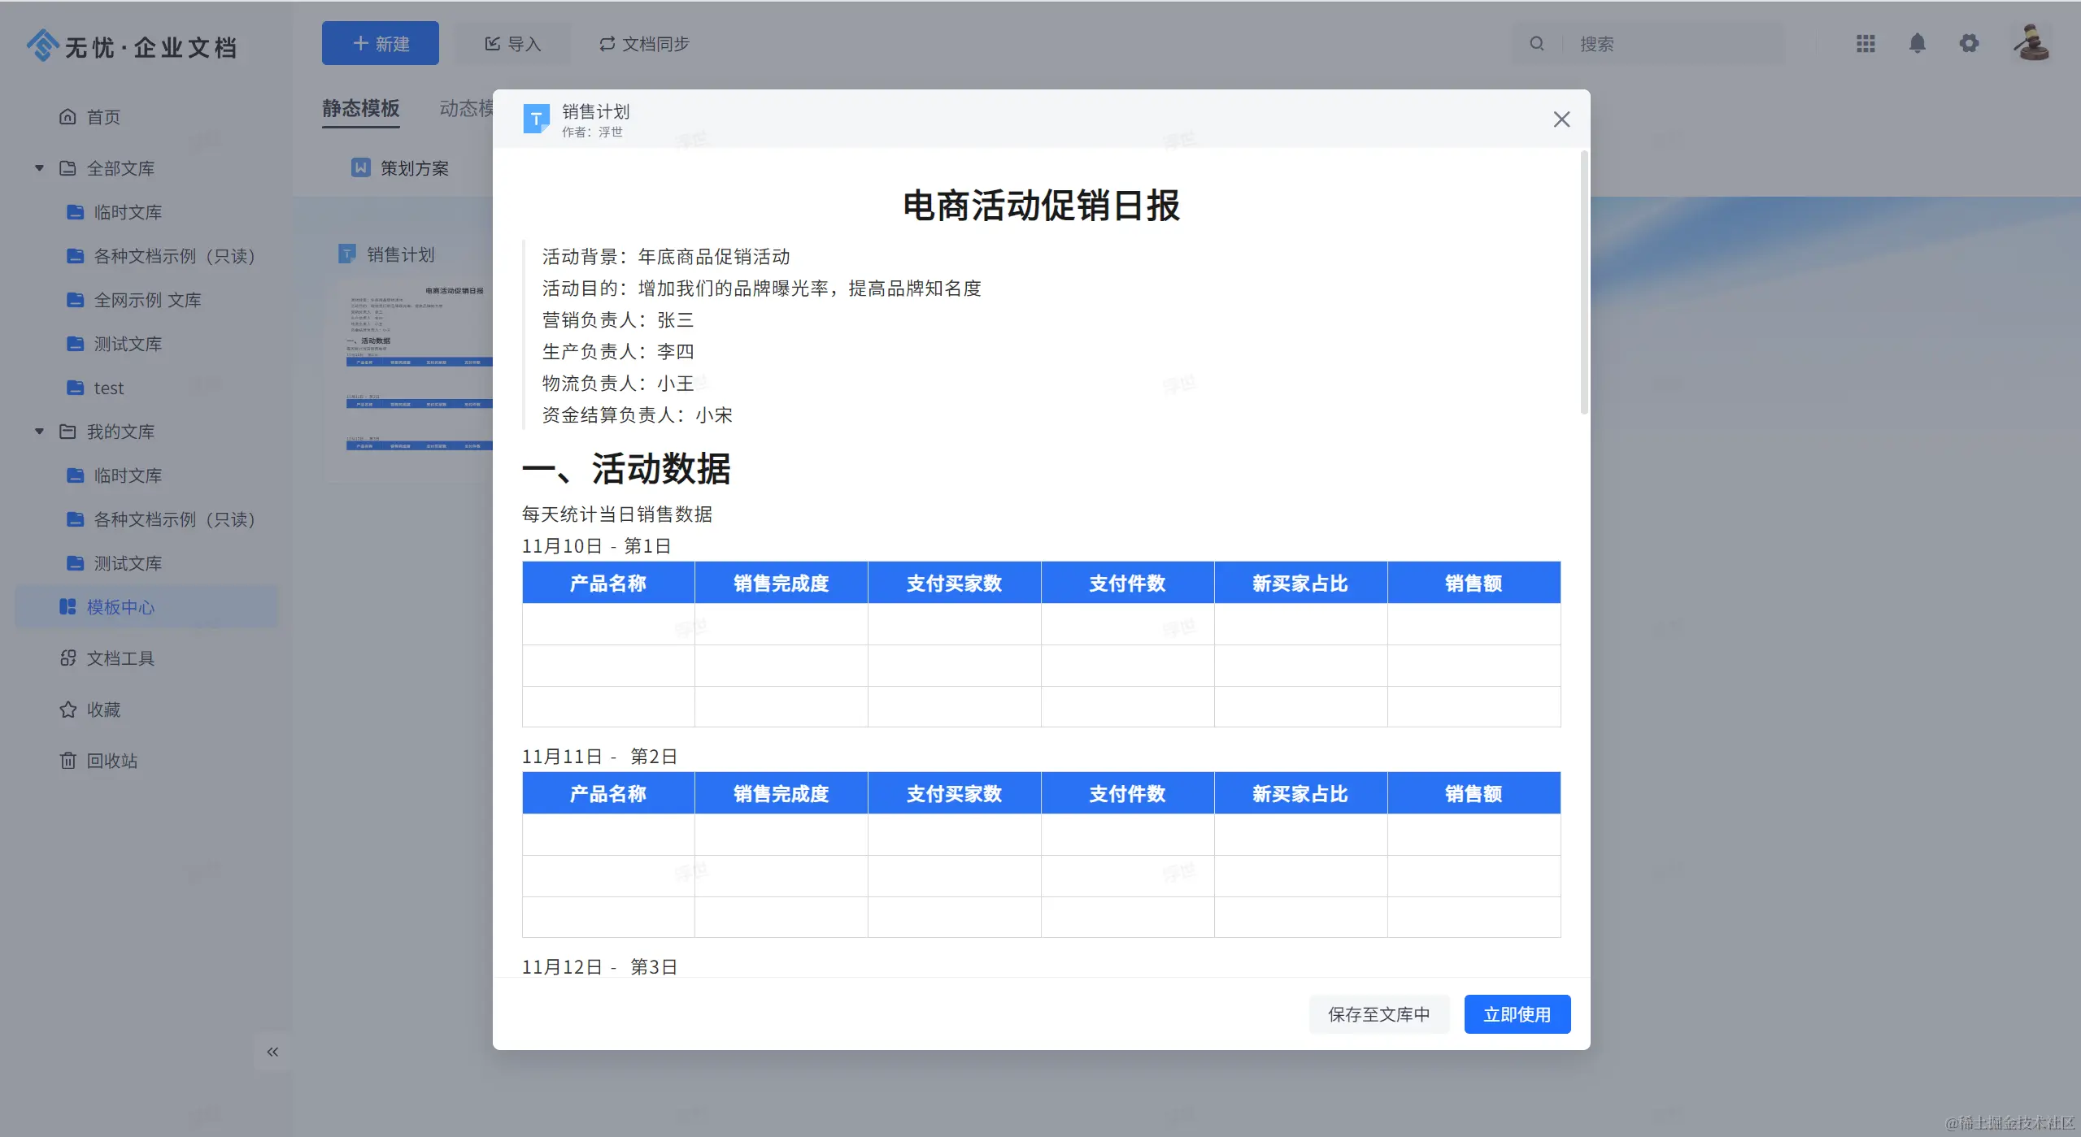Image resolution: width=2081 pixels, height=1137 pixels.
Task: Collapse sidebar with double-chevron icon
Action: 272,1052
